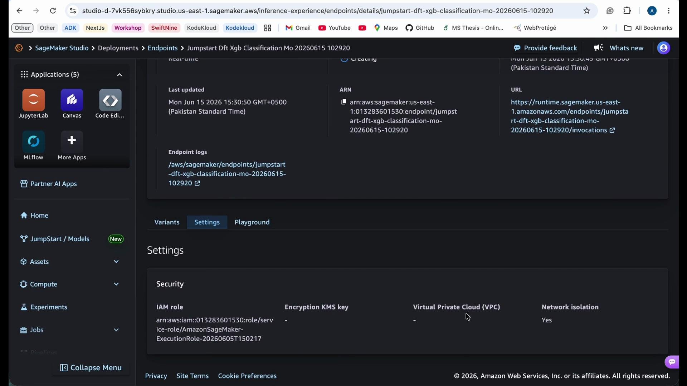Screen dimensions: 687x386
Task: Open the Maps bookmark
Action: [x=386, y=28]
